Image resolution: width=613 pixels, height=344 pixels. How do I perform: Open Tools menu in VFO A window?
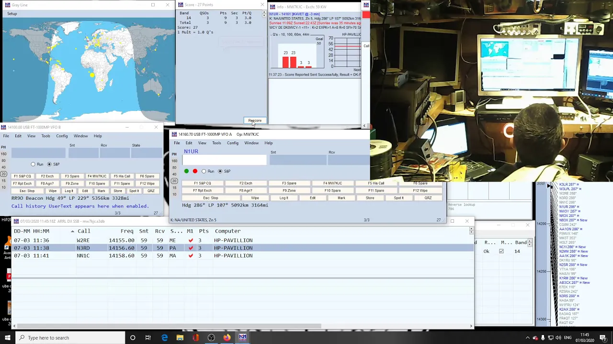(216, 143)
